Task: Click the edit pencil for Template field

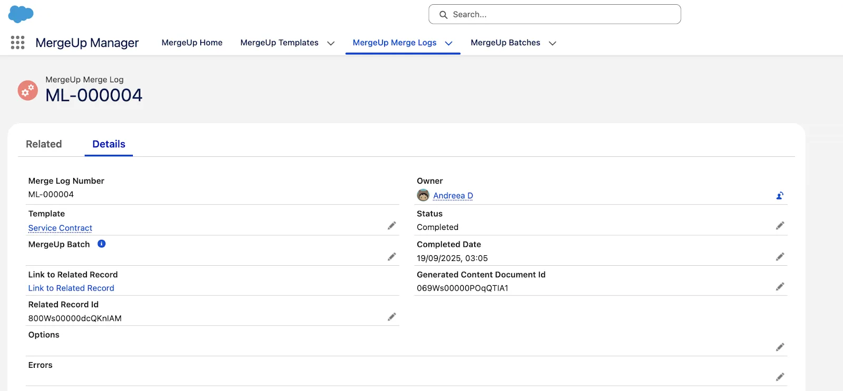Action: click(x=391, y=226)
